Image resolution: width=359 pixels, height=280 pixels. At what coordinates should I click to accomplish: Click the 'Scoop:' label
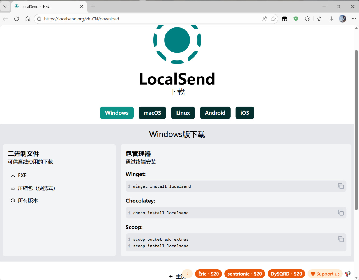(x=134, y=227)
